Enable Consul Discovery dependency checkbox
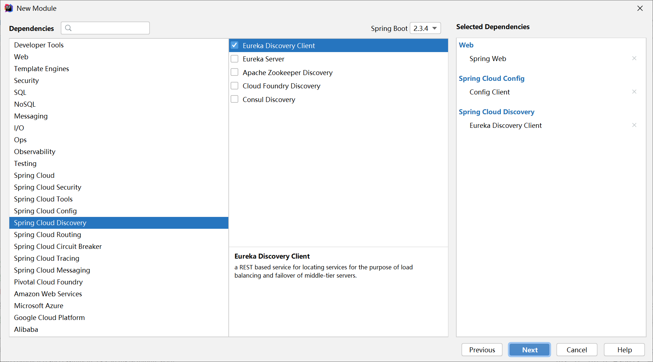 [x=234, y=99]
